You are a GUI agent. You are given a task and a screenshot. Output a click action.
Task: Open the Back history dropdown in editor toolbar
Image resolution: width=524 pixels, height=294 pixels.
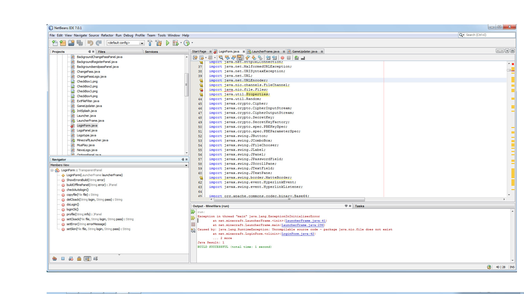tap(206, 58)
